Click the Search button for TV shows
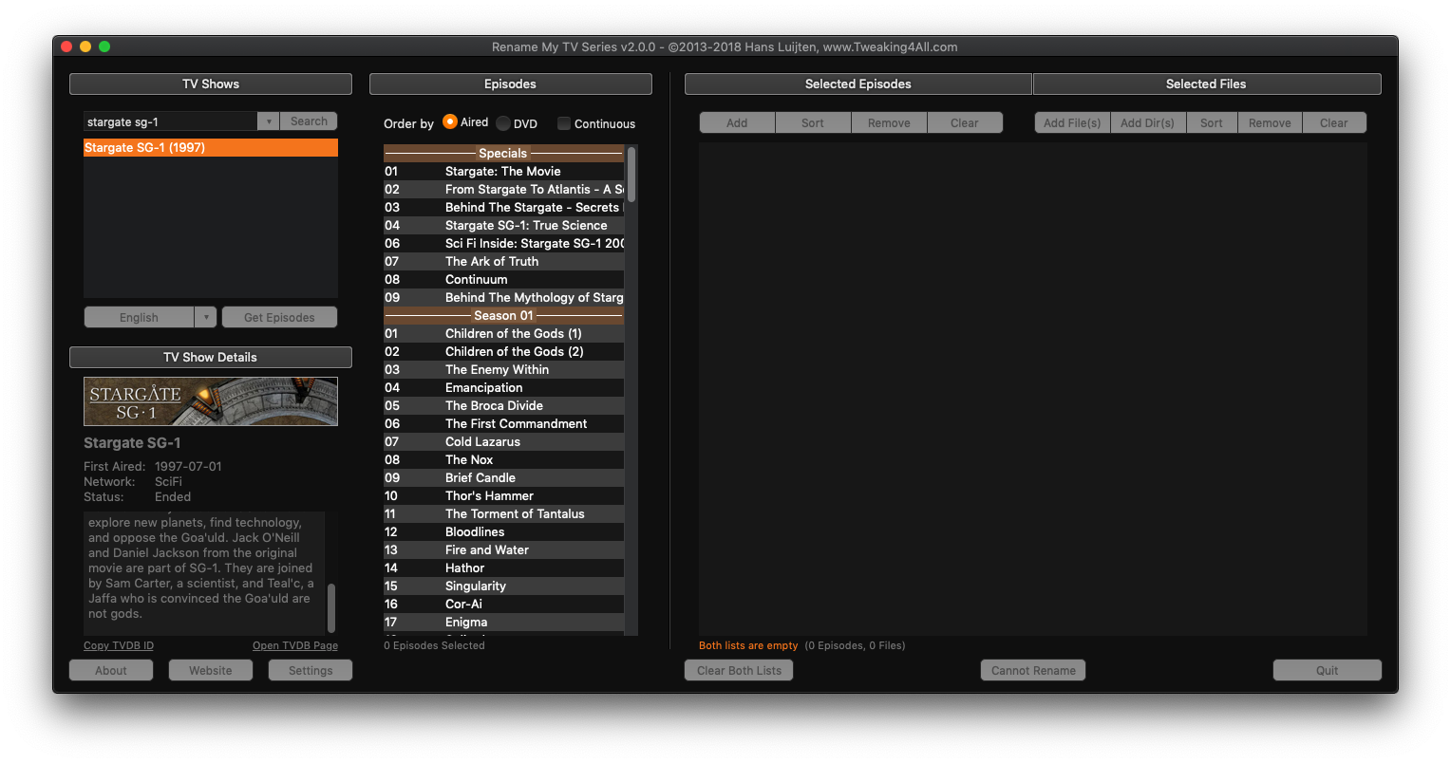Image resolution: width=1451 pixels, height=763 pixels. tap(309, 121)
